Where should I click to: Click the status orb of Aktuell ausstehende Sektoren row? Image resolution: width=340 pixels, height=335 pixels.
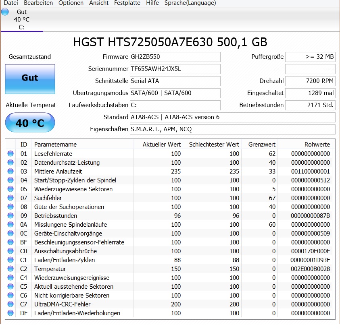pos(10,287)
